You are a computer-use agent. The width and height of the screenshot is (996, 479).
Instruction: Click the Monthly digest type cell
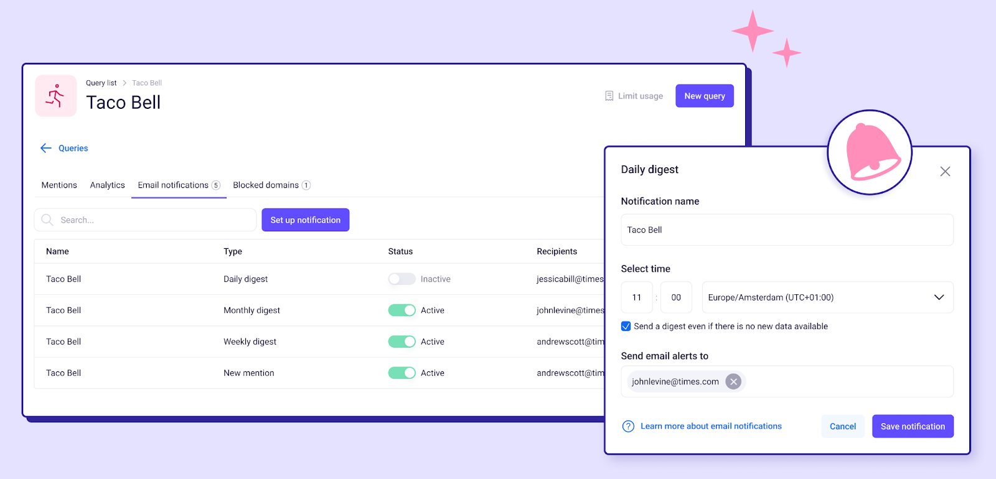[x=251, y=310]
